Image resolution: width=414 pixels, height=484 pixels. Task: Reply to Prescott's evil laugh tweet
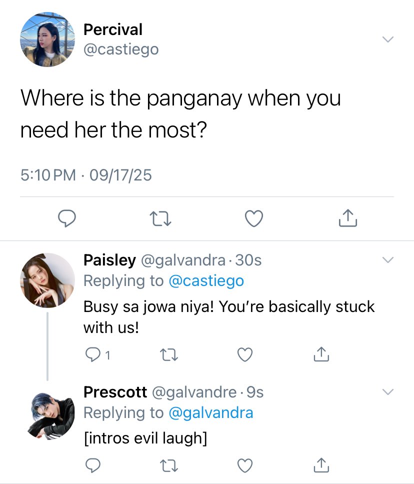tap(92, 466)
